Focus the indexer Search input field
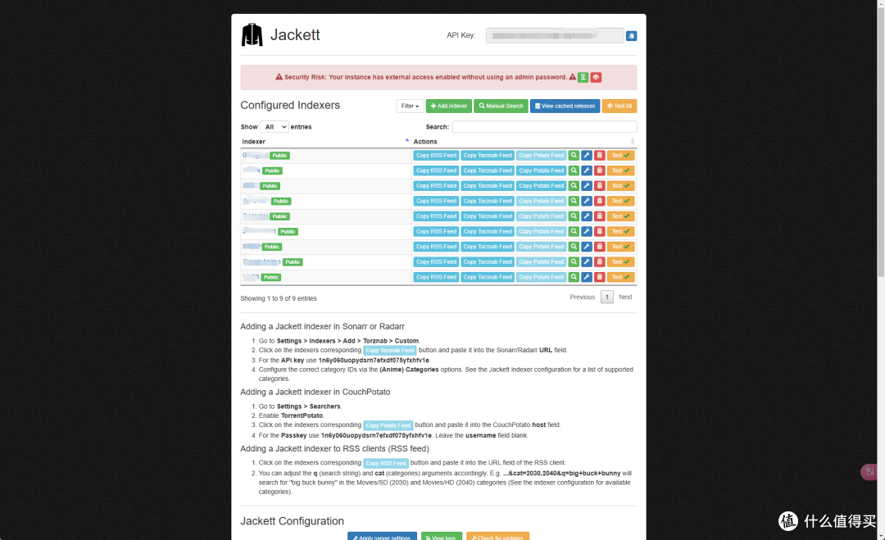Viewport: 885px width, 540px height. click(544, 127)
